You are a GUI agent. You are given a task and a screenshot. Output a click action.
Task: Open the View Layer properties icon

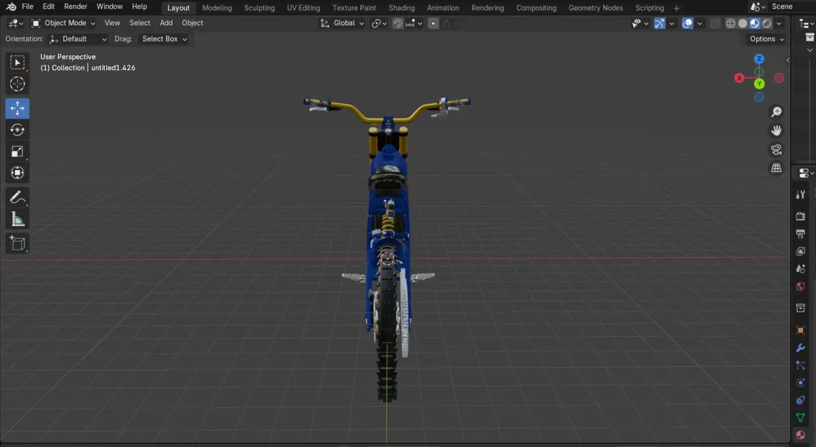(x=801, y=252)
